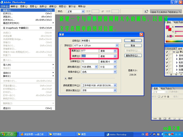Toggle the dialog box for the 默认 action set
This screenshot has width=183, height=137.
click(170, 52)
